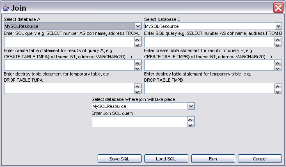
Task: Click scroll down arrow of Join SQL field
Action: 191,125
